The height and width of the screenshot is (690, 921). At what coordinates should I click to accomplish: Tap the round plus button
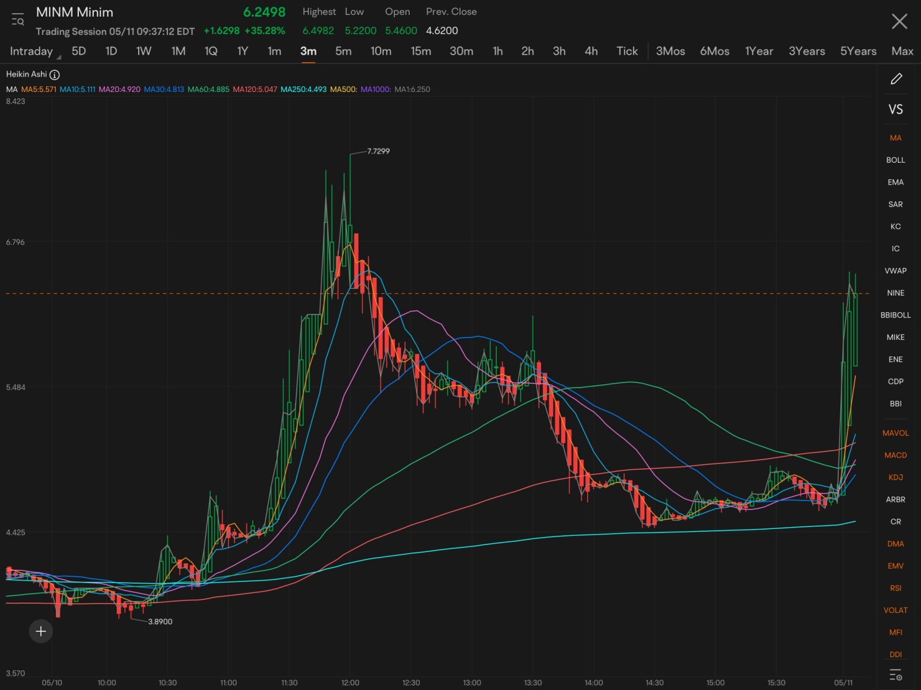[41, 631]
